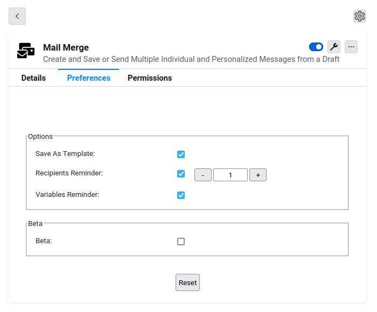
Task: Uncheck the Recipients Reminder checkbox
Action: (x=181, y=174)
